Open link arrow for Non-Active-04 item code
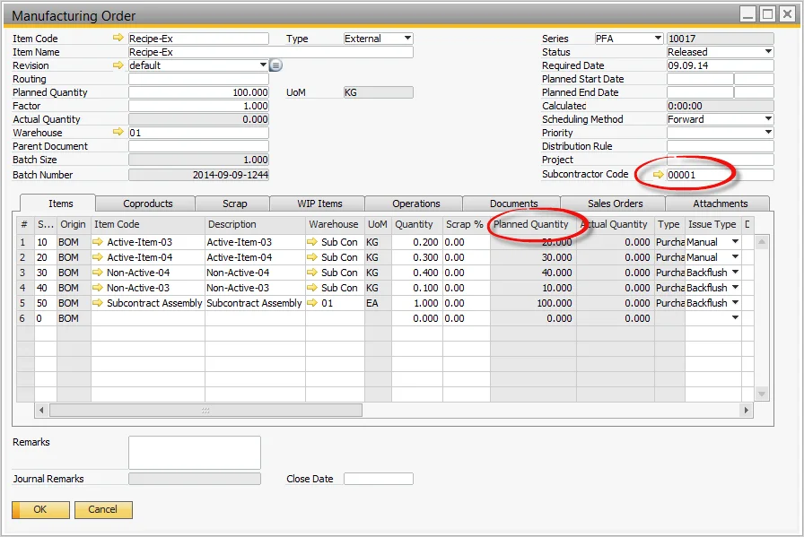The width and height of the screenshot is (804, 537). [x=98, y=273]
